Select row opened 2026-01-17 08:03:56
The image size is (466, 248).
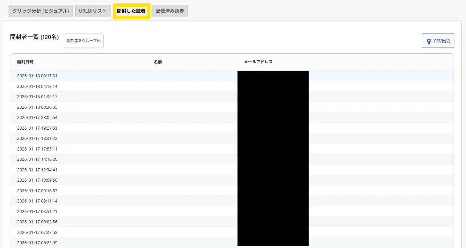[37, 222]
